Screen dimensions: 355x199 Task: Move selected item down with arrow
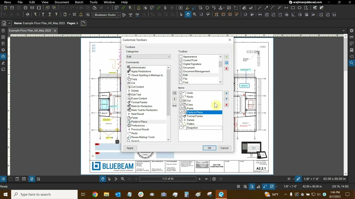click(226, 99)
